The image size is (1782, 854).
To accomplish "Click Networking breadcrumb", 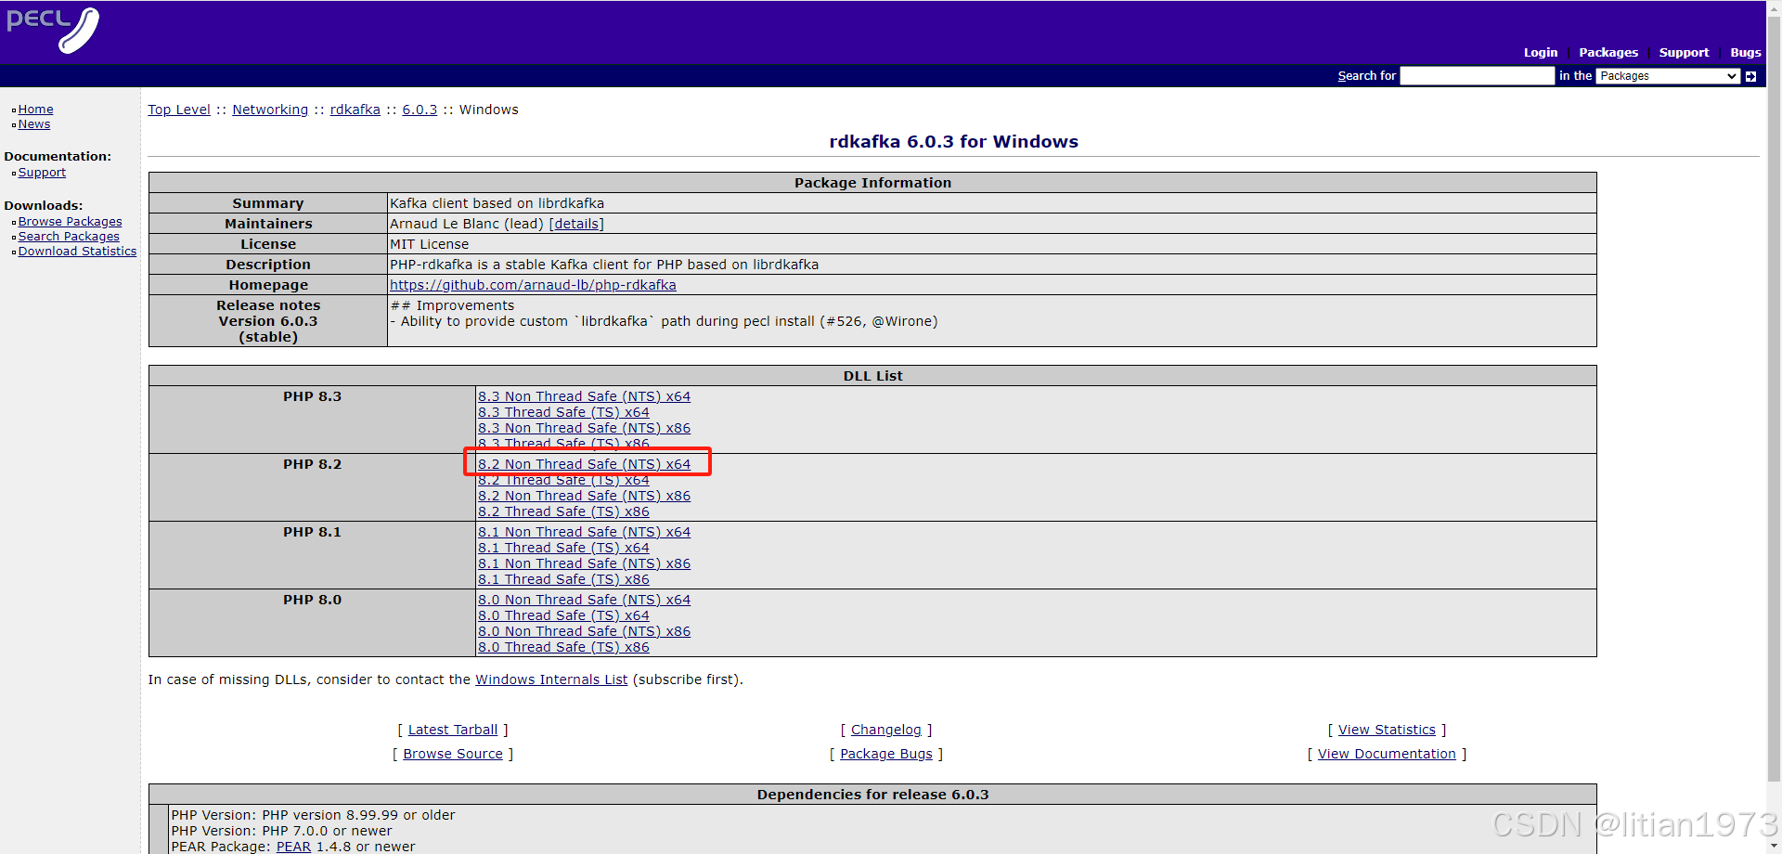I will (270, 110).
